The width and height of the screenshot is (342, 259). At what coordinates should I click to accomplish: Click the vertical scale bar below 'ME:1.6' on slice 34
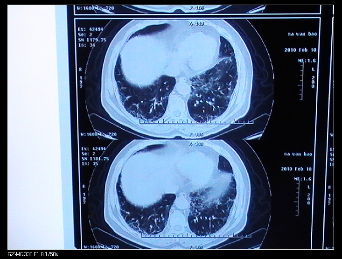click(x=302, y=81)
